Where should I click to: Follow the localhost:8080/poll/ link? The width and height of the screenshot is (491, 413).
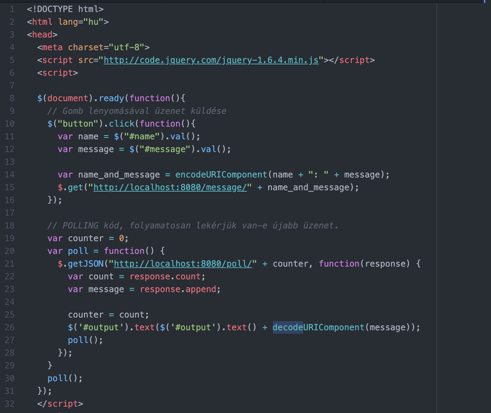183,264
